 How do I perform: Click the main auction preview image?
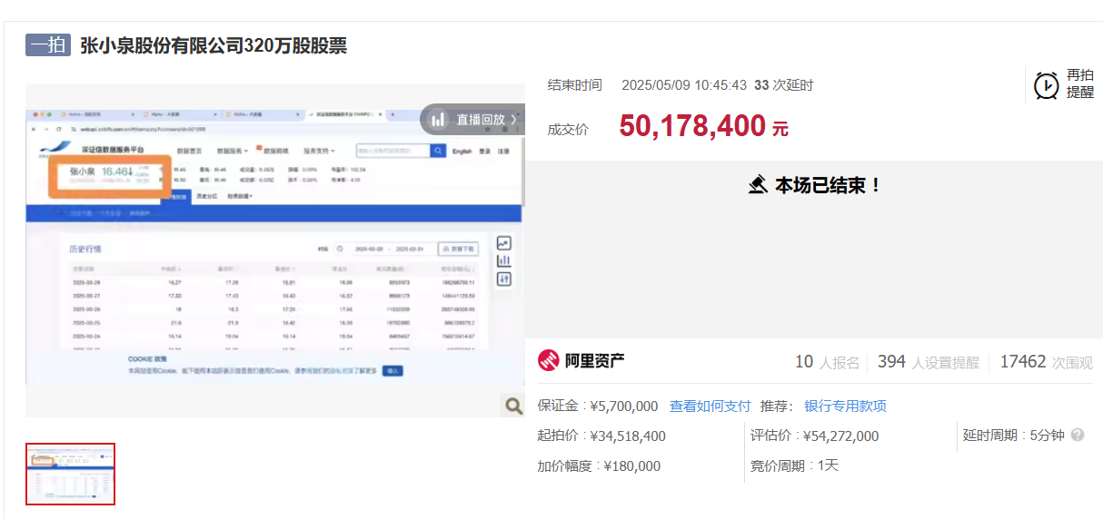275,250
